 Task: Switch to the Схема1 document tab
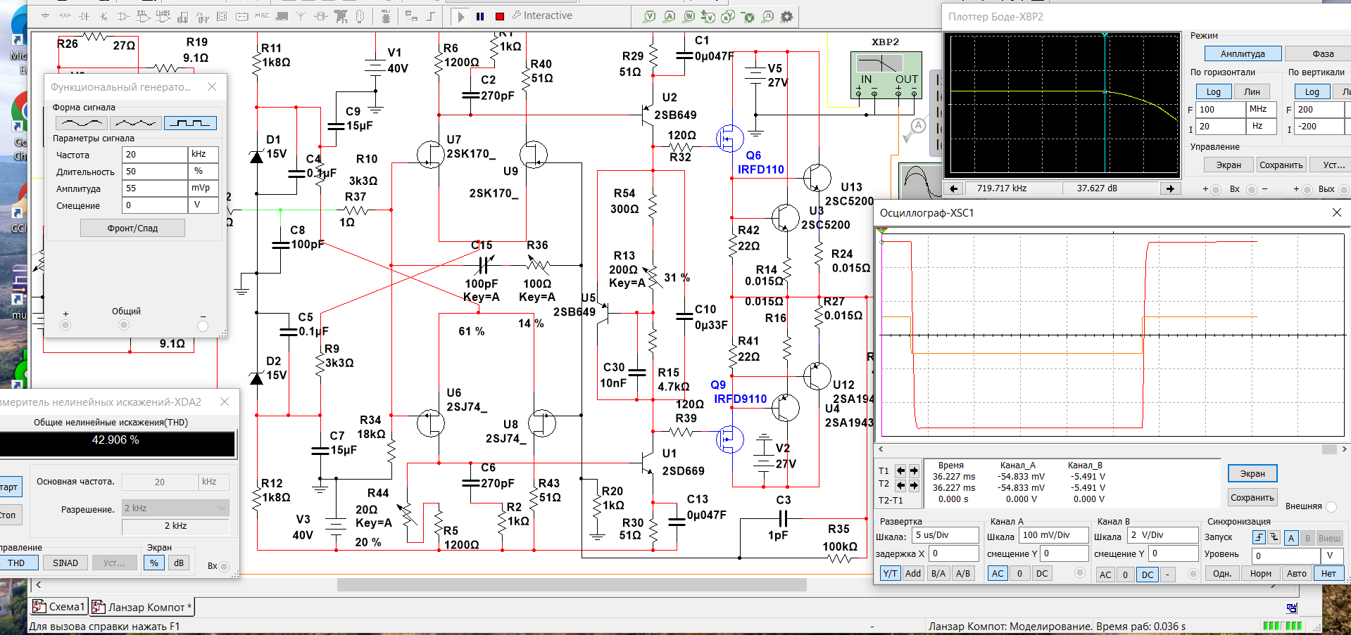click(58, 607)
